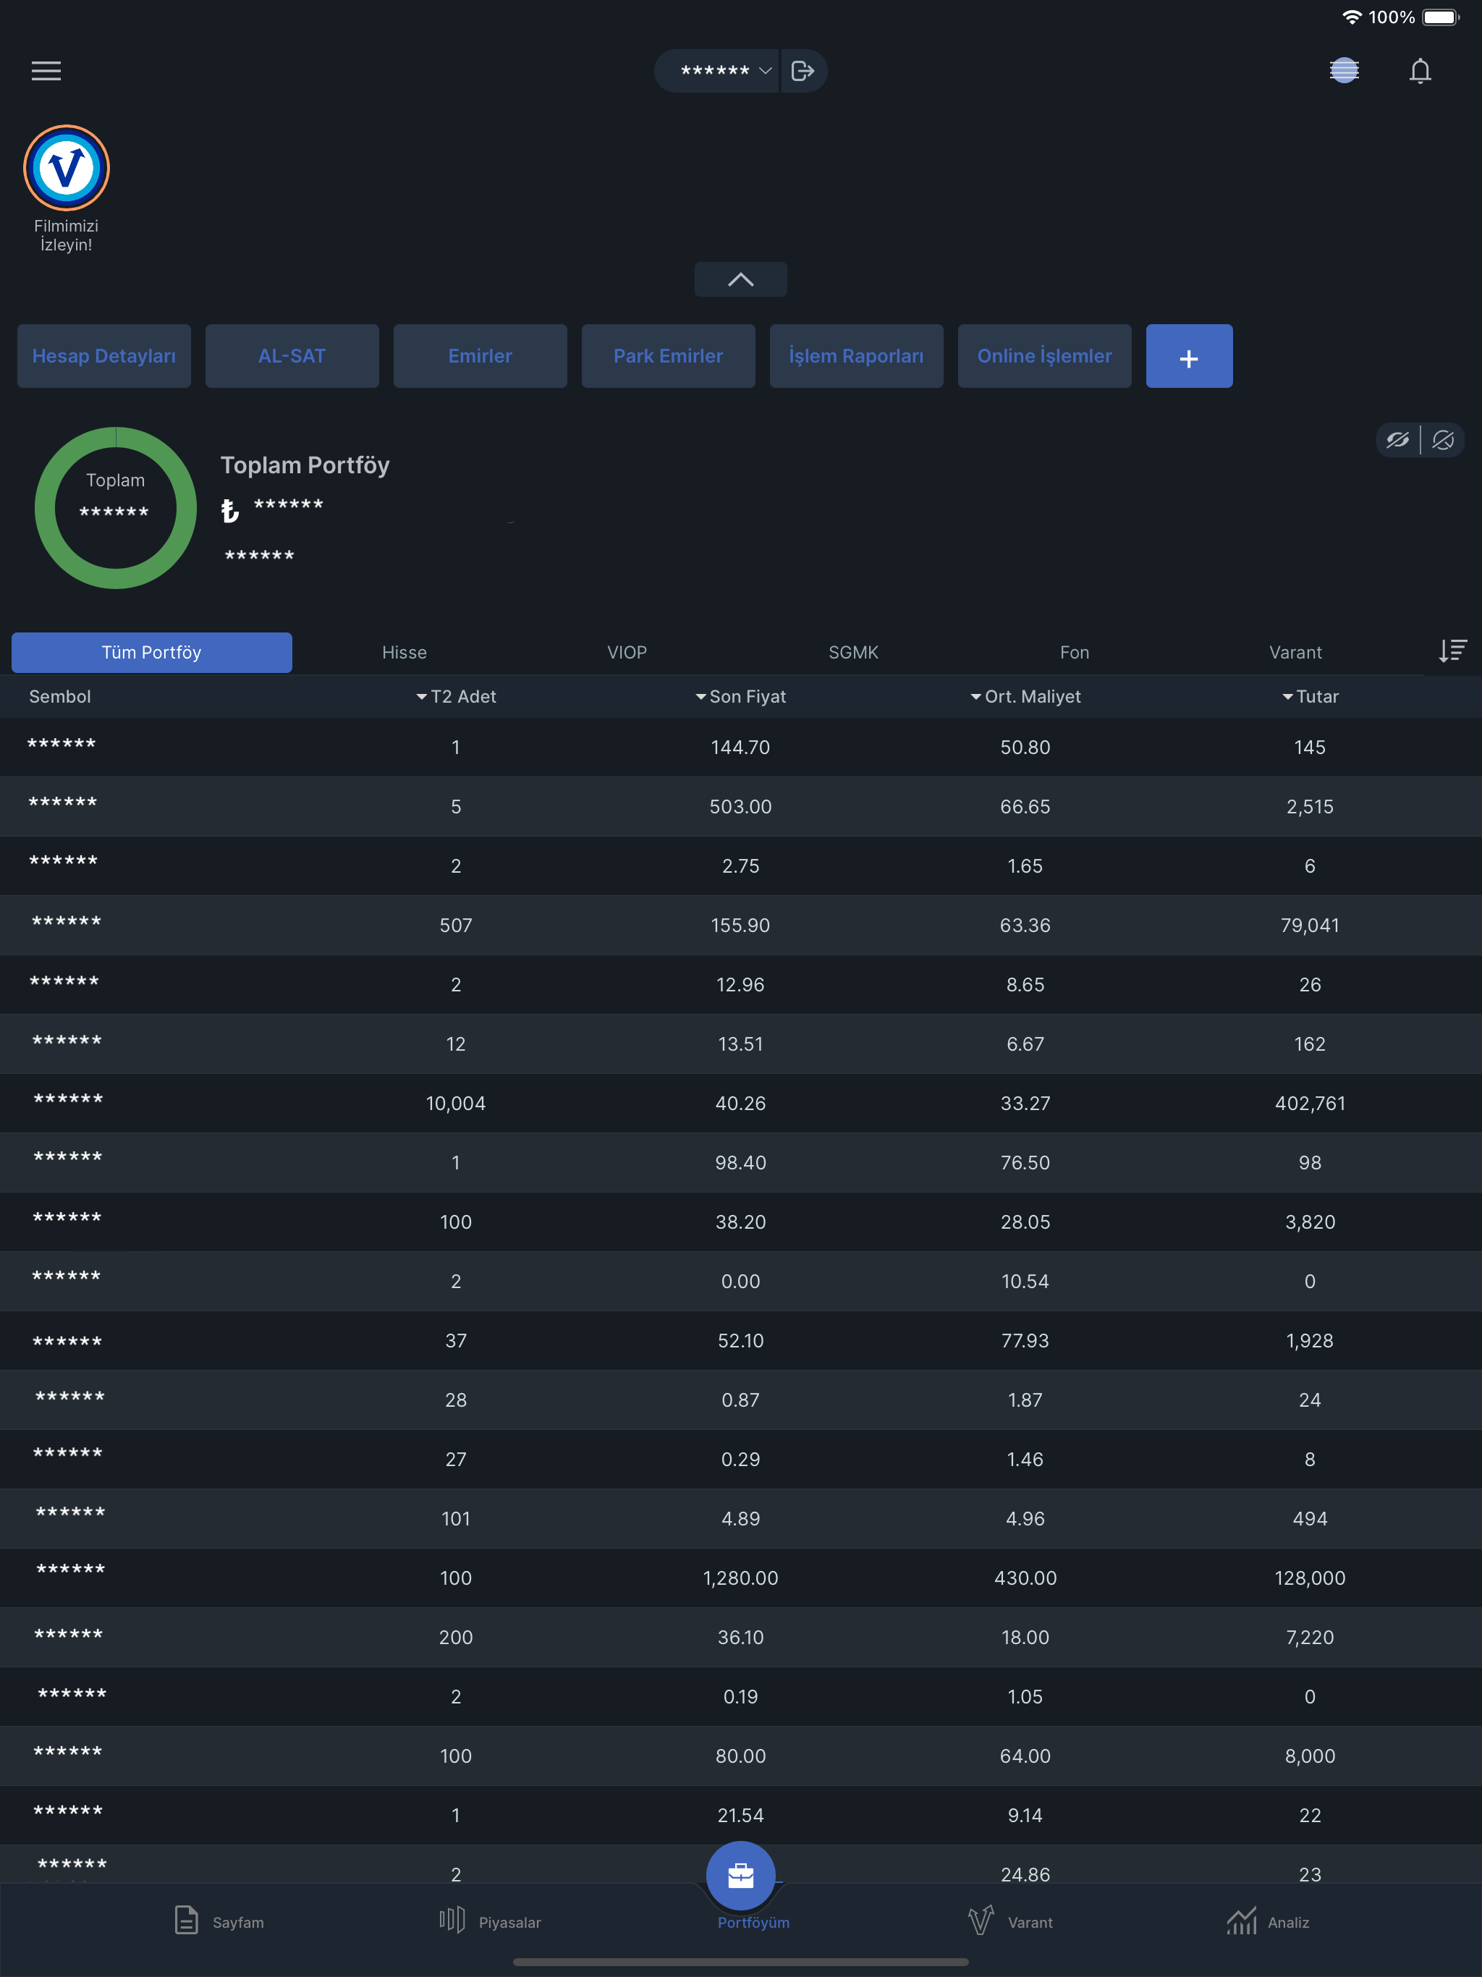Click the Wi-Fi status icon
The image size is (1482, 1977).
[1352, 17]
